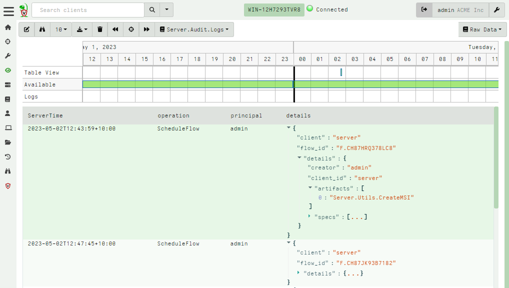Click the Velociraptor logo

23,10
